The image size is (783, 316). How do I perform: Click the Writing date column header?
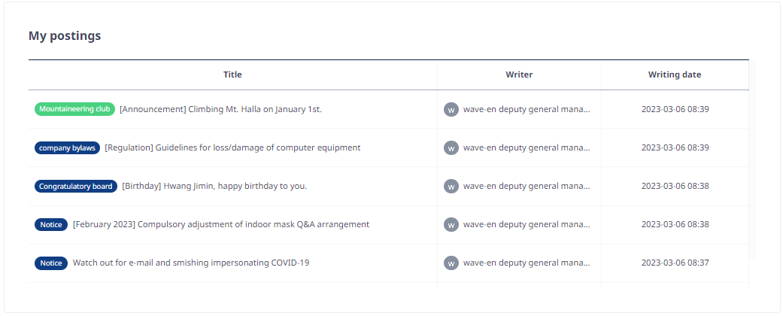(675, 75)
